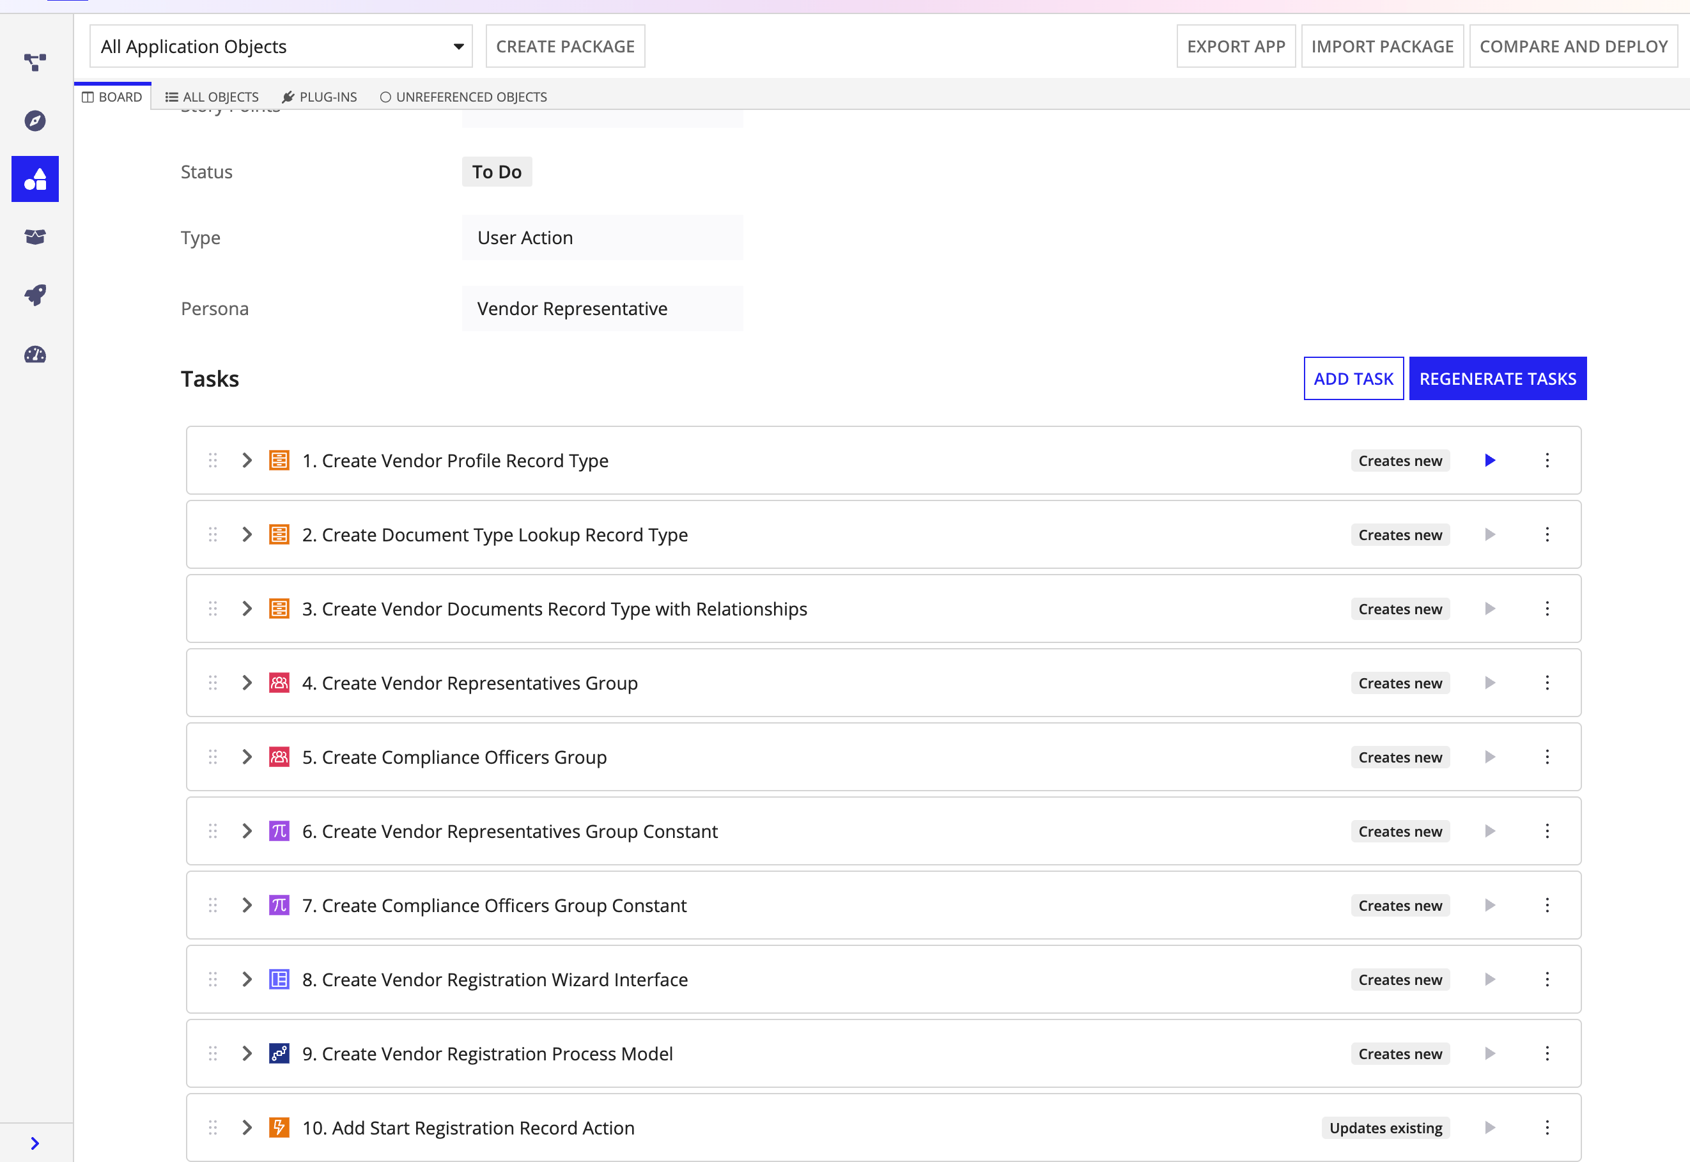Click Compare and Deploy button

[1574, 47]
